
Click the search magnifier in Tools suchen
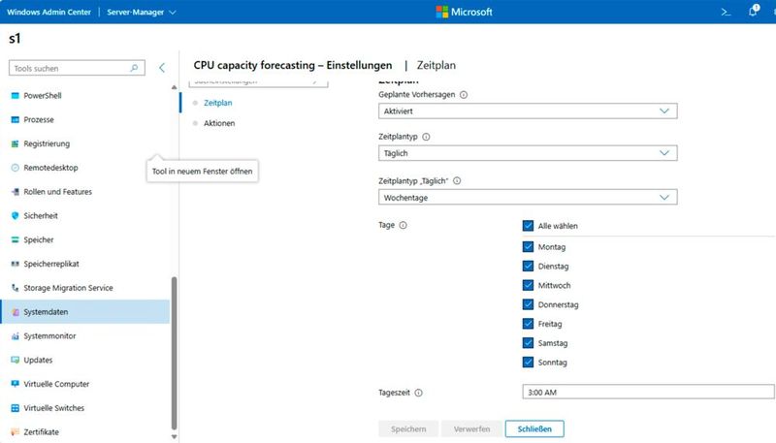[134, 68]
